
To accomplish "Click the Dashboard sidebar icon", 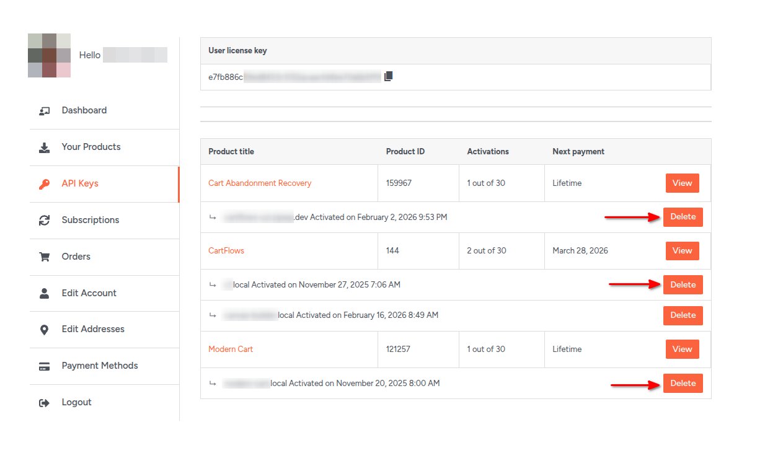I will tap(44, 111).
